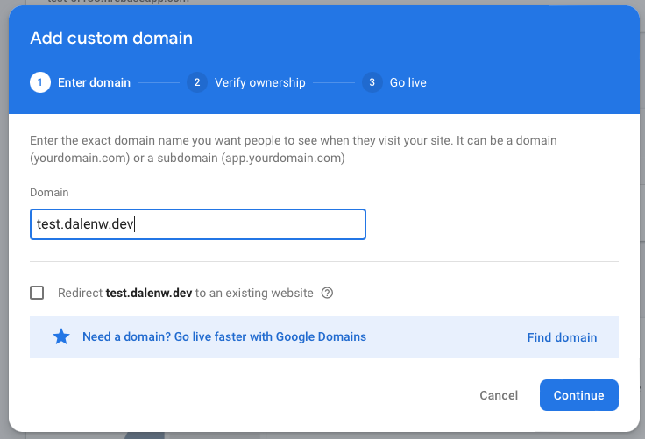Click the step 2 circle indicator
Viewport: 645px width, 439px height.
pyautogui.click(x=196, y=82)
